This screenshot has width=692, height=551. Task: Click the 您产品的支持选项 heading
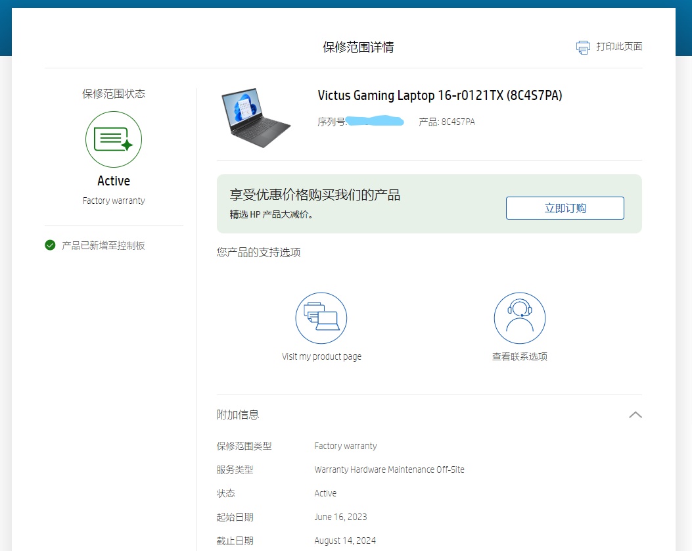pos(259,252)
